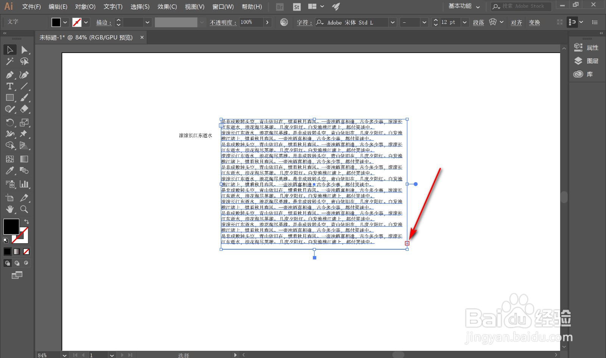Expand the opacity arrow next to 100%
Viewport: 606px width, 358px height.
267,22
